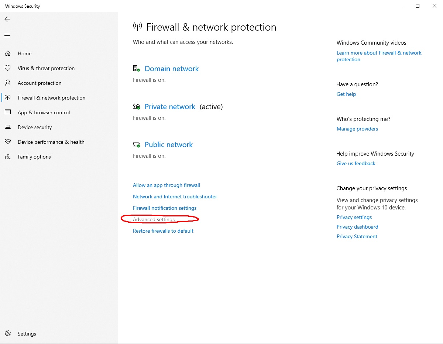Click 'Firewall is on.' under Domain network
The image size is (443, 344).
coord(149,80)
